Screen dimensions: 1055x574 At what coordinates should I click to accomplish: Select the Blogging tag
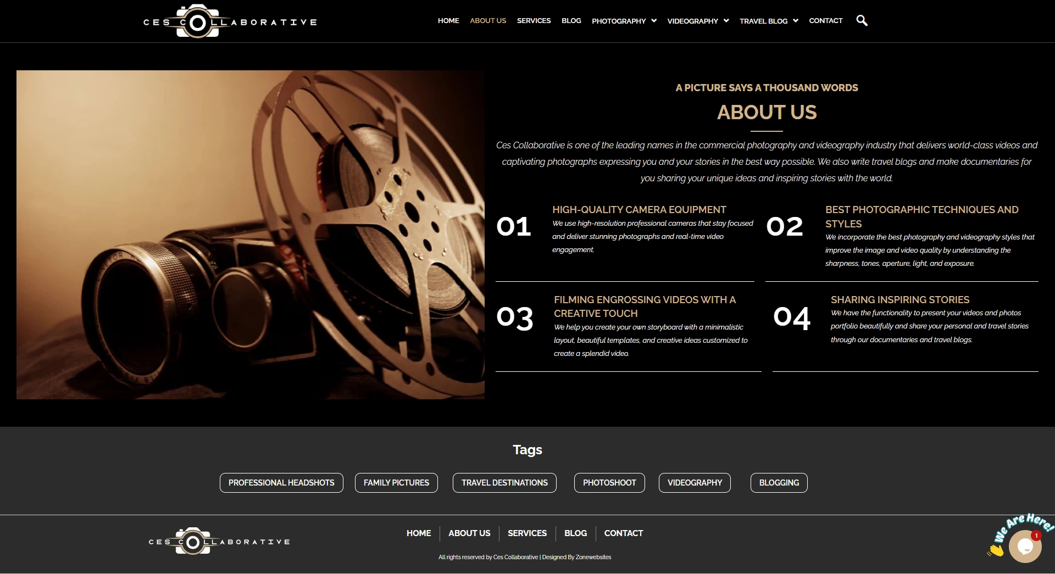click(x=779, y=483)
